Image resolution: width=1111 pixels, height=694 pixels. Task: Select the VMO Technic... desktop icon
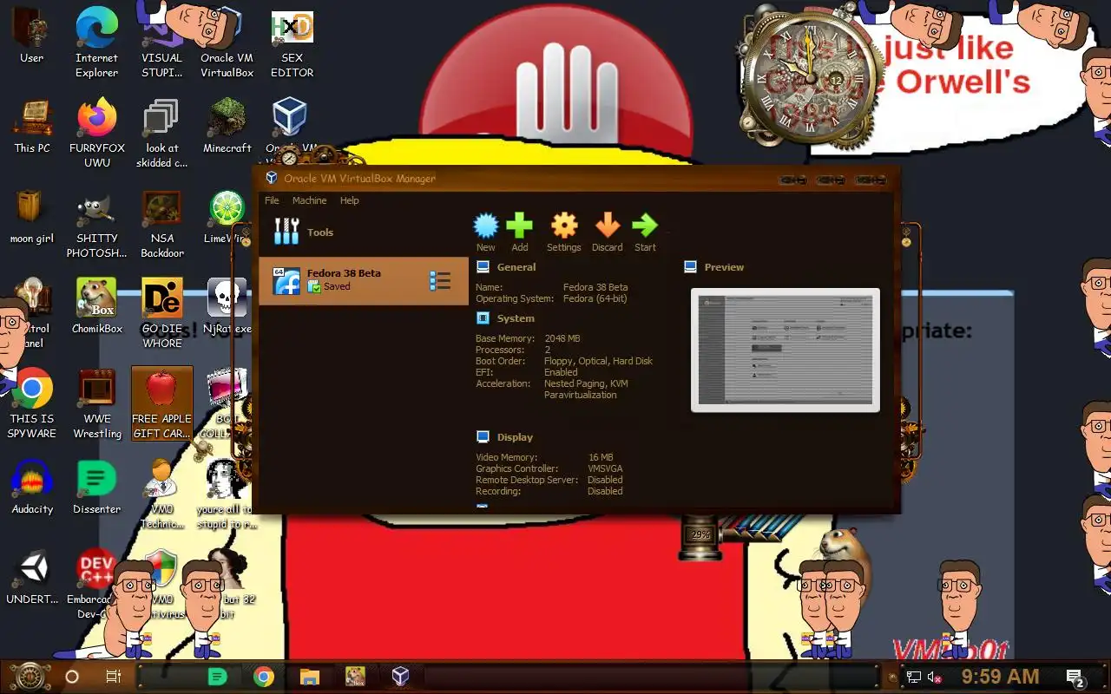(x=162, y=494)
